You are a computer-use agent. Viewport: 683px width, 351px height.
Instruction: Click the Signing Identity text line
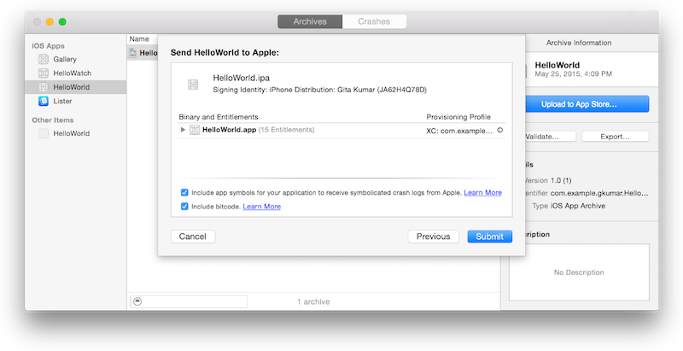[x=319, y=90]
